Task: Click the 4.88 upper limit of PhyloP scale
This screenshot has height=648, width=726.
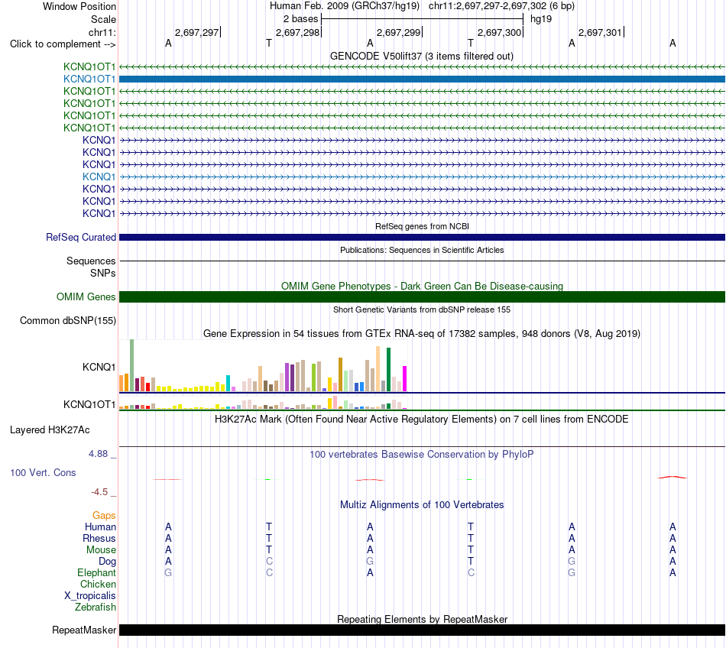Action: pyautogui.click(x=98, y=454)
